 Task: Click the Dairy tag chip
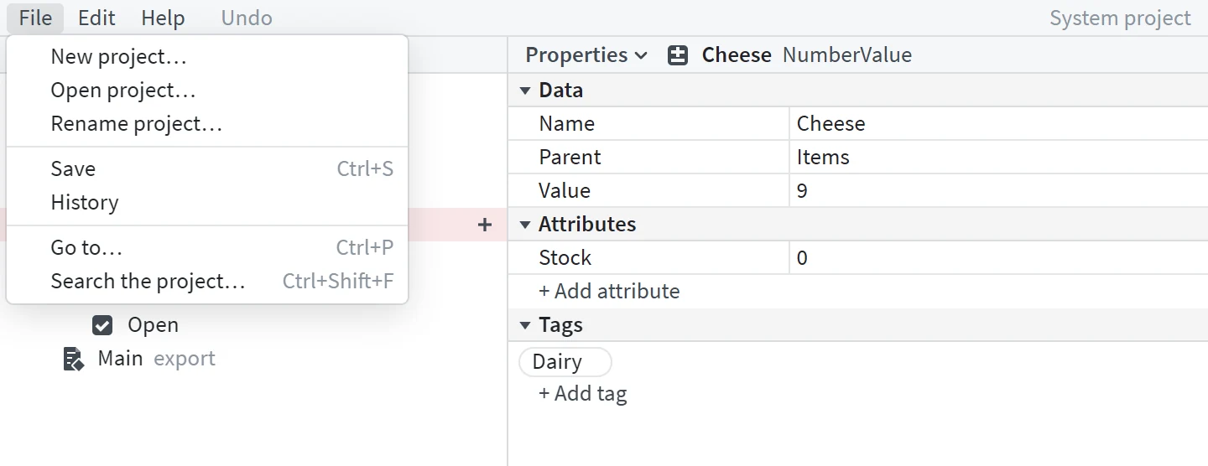click(x=565, y=362)
